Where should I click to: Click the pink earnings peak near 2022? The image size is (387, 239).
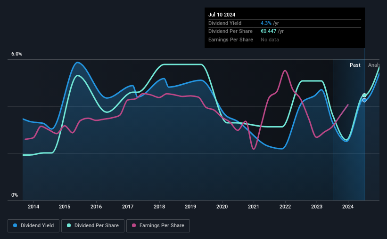[x=285, y=71]
